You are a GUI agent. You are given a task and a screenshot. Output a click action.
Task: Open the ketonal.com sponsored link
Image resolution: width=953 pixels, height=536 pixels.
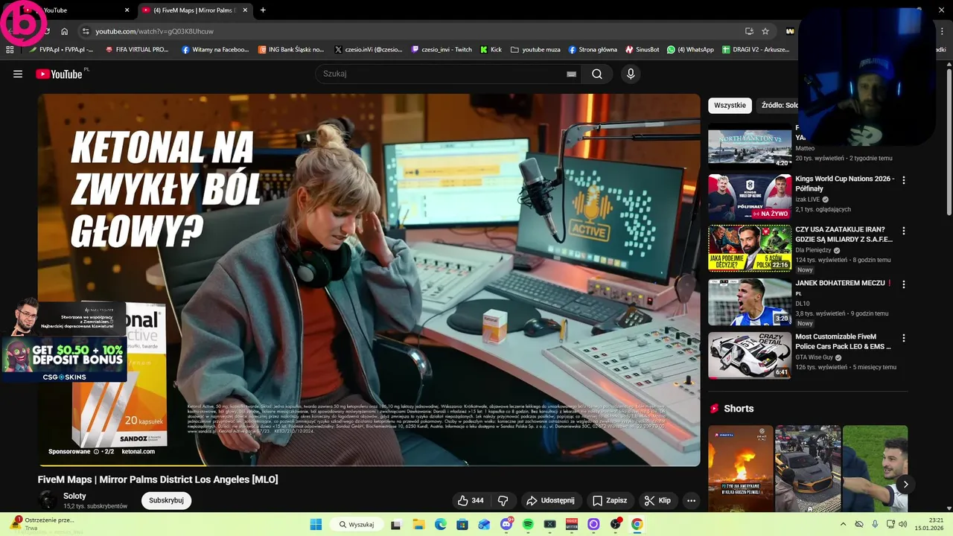pos(138,451)
